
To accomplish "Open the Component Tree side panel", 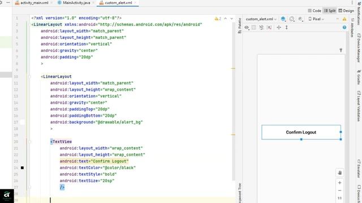I will tap(240, 193).
